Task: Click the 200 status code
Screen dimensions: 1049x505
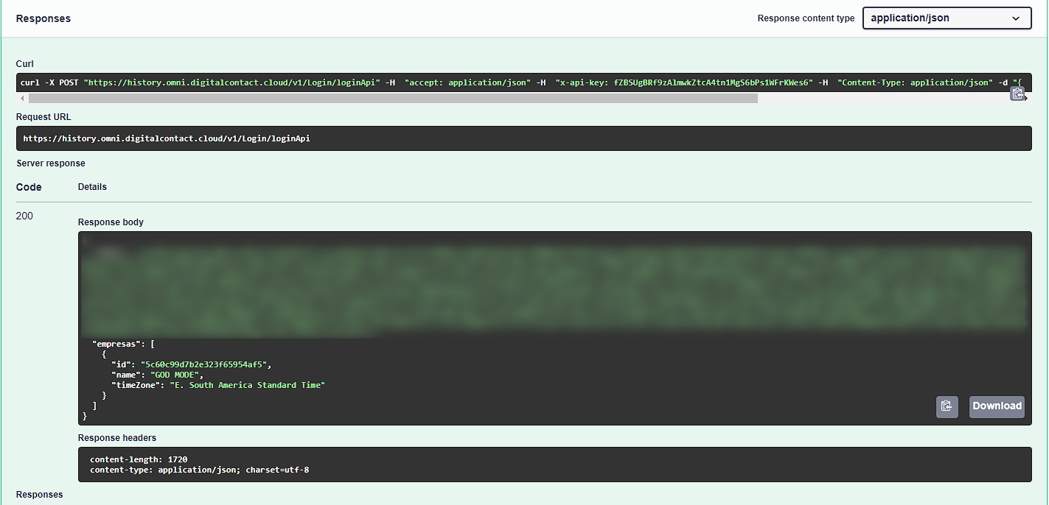Action: click(x=24, y=216)
